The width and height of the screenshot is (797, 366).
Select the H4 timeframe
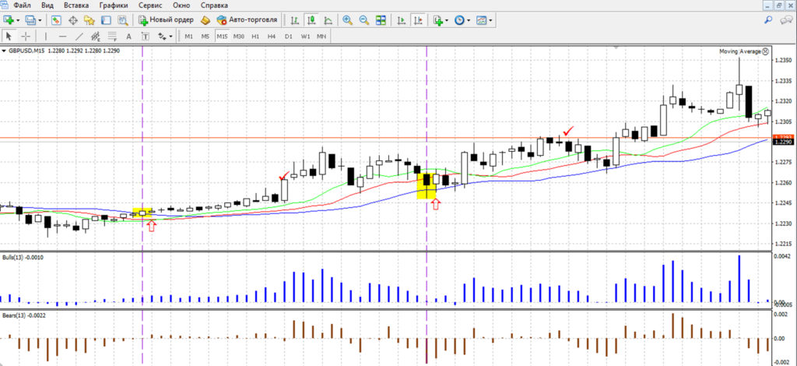click(272, 37)
